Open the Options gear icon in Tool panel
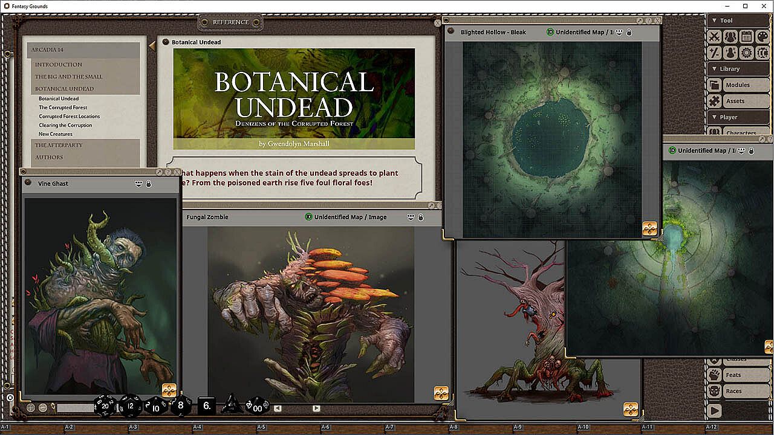 (x=746, y=53)
